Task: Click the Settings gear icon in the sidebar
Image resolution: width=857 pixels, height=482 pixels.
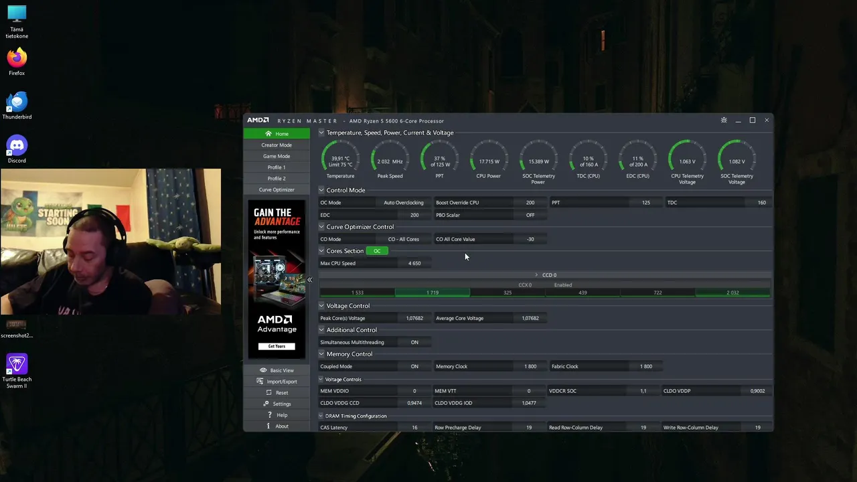Action: tap(266, 404)
